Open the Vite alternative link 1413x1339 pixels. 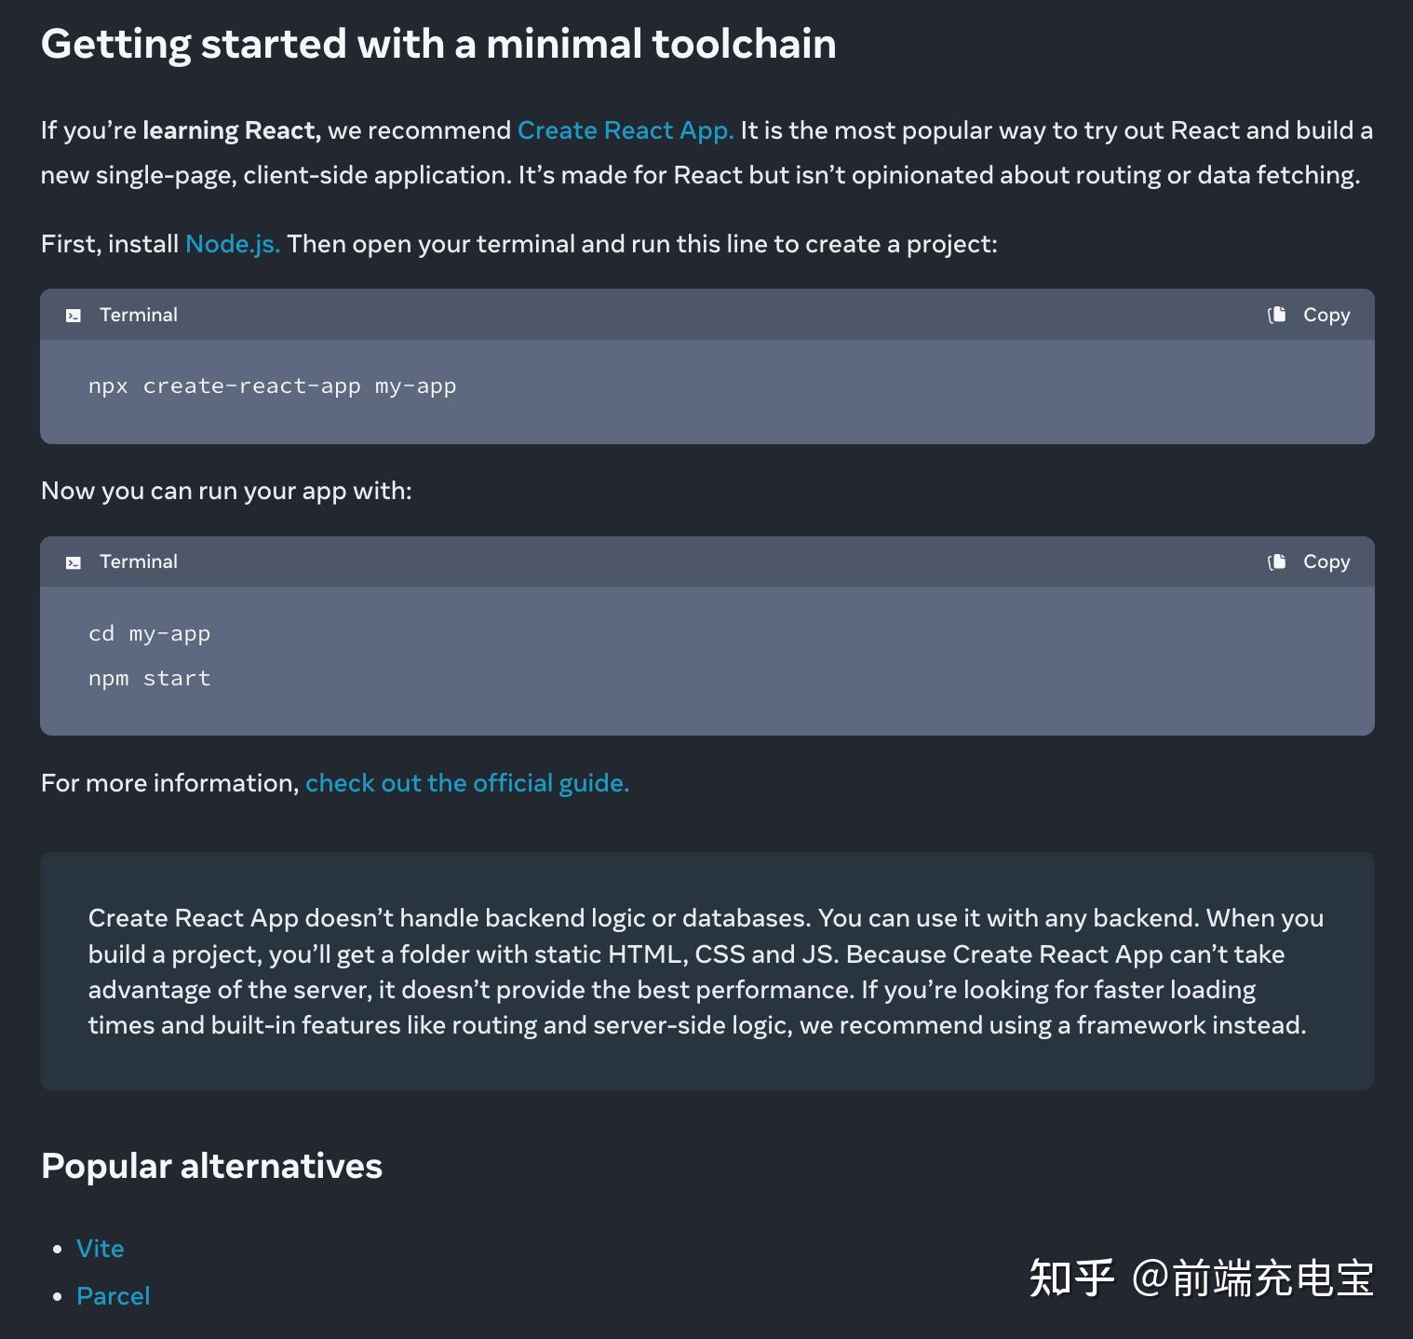tap(100, 1249)
